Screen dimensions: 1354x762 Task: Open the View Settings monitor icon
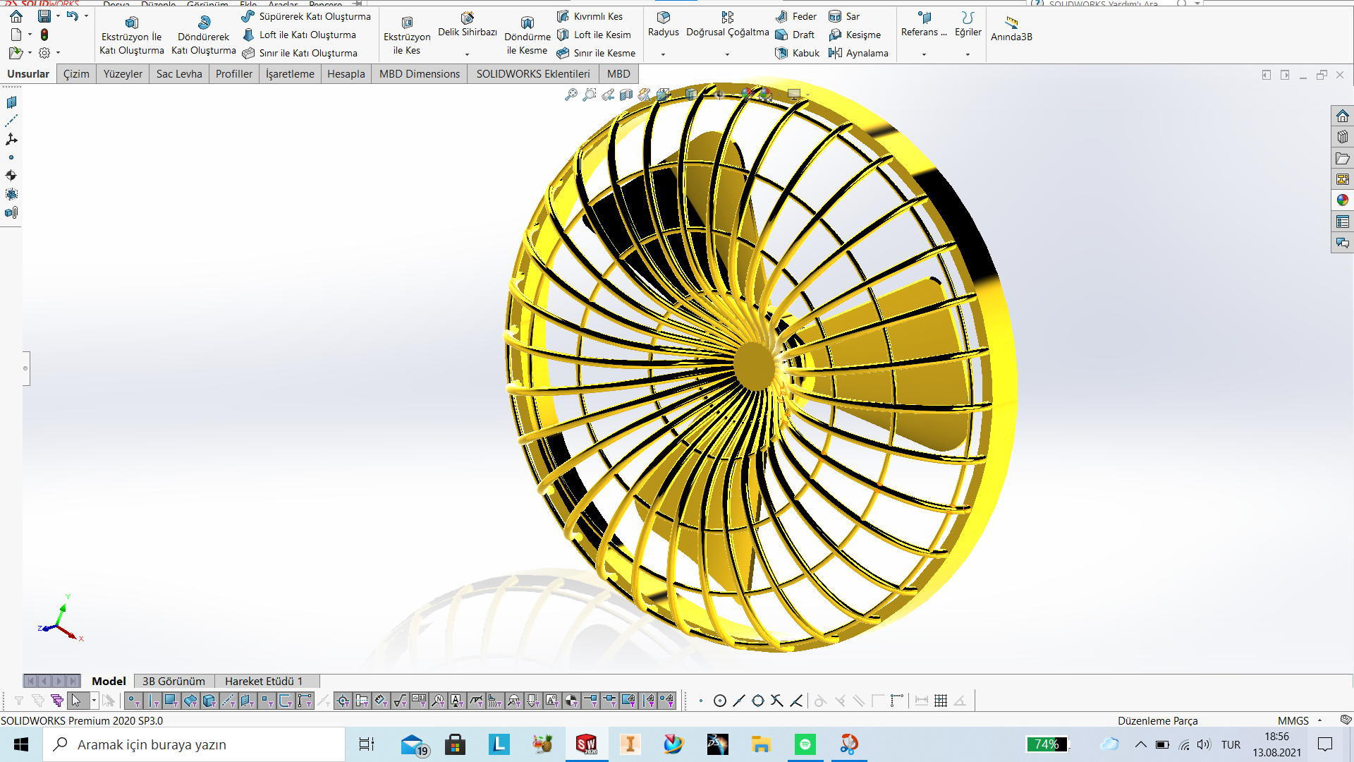[x=794, y=95]
